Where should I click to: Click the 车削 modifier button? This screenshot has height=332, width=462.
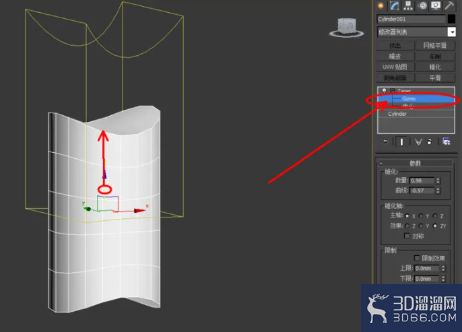435,57
